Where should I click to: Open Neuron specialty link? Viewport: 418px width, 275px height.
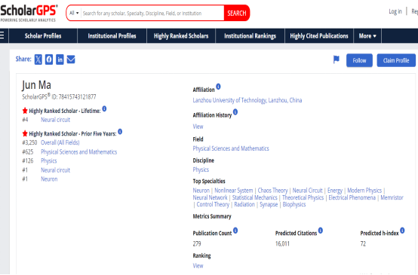click(201, 191)
